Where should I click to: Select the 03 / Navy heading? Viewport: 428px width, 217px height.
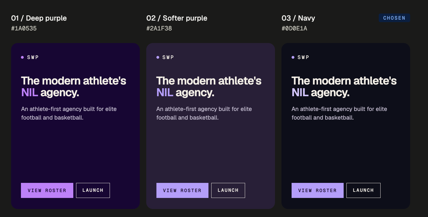[x=298, y=18]
